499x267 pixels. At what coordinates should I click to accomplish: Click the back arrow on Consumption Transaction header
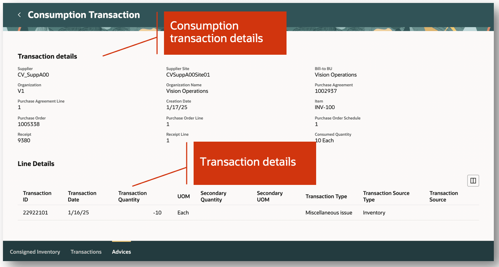(19, 14)
